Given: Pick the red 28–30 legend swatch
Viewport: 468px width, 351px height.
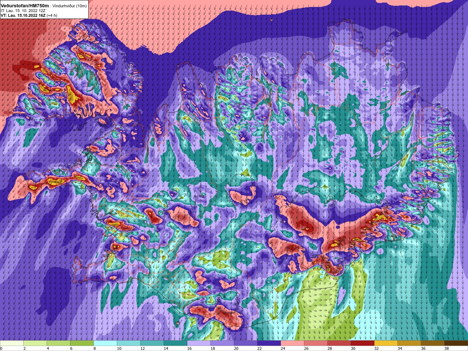Looking at the screenshot, I should (339, 343).
